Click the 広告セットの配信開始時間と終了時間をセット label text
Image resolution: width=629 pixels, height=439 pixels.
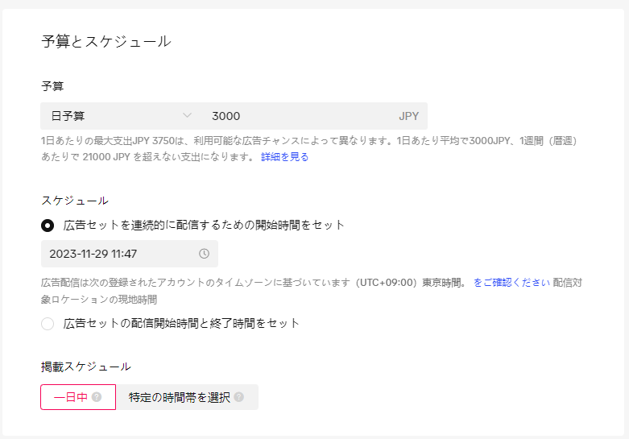tap(181, 323)
